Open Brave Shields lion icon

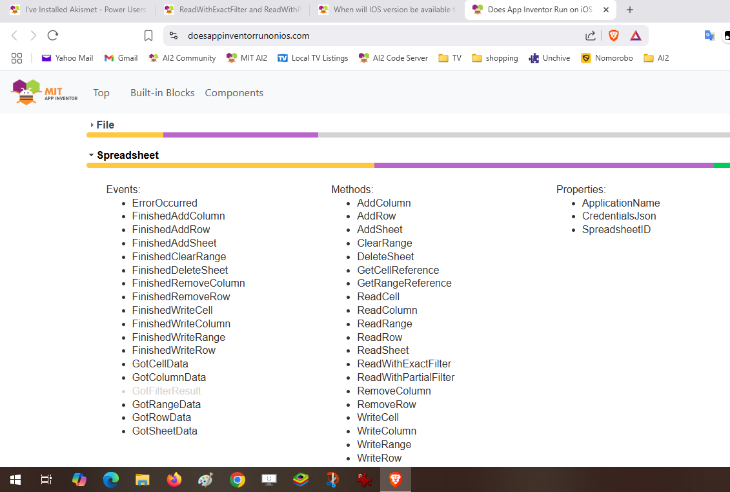[614, 36]
